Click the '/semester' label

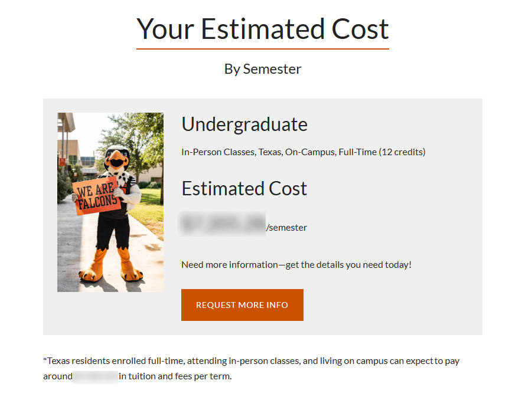click(287, 228)
